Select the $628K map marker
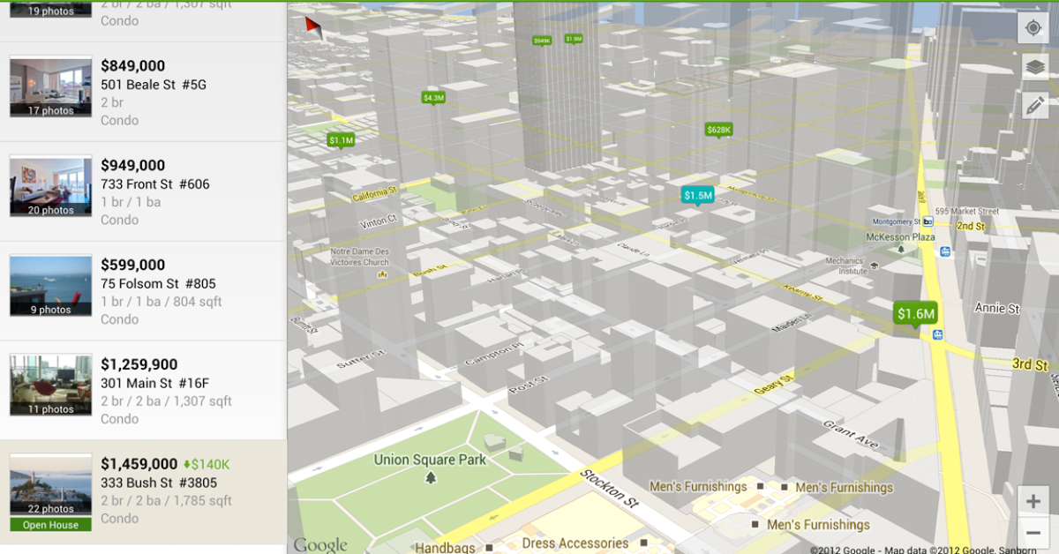This screenshot has height=554, width=1059. coord(719,130)
